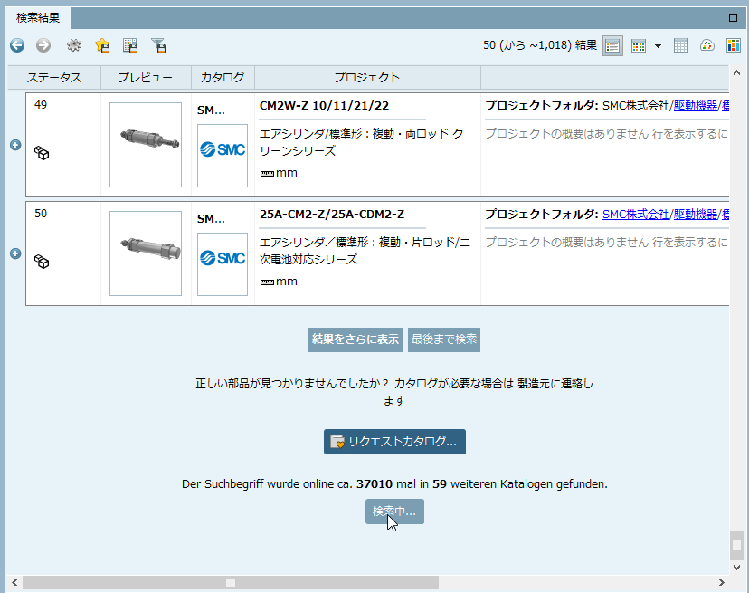The height and width of the screenshot is (593, 749).
Task: Click the リクエストカタログ button
Action: pos(394,442)
